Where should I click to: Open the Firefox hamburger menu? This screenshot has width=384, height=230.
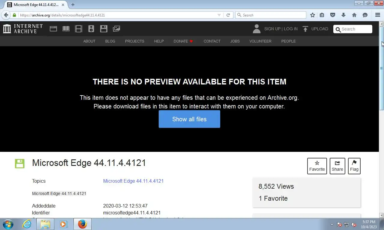tap(378, 15)
